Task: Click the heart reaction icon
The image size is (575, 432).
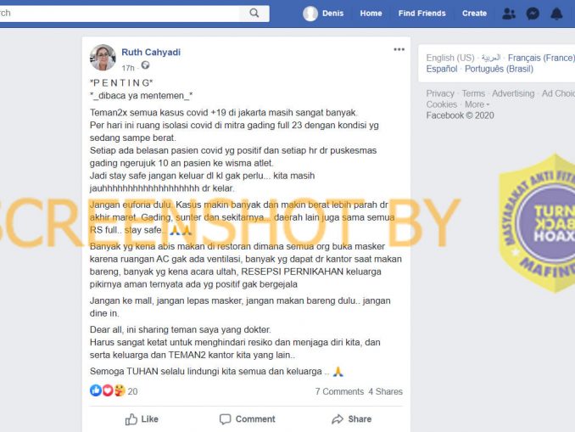Action: click(108, 390)
